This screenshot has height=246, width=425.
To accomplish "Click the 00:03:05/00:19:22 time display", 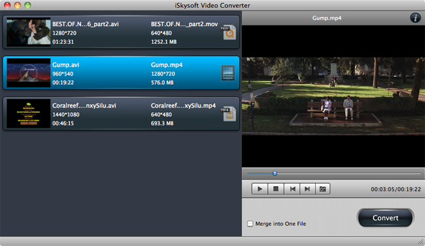I will (396, 189).
